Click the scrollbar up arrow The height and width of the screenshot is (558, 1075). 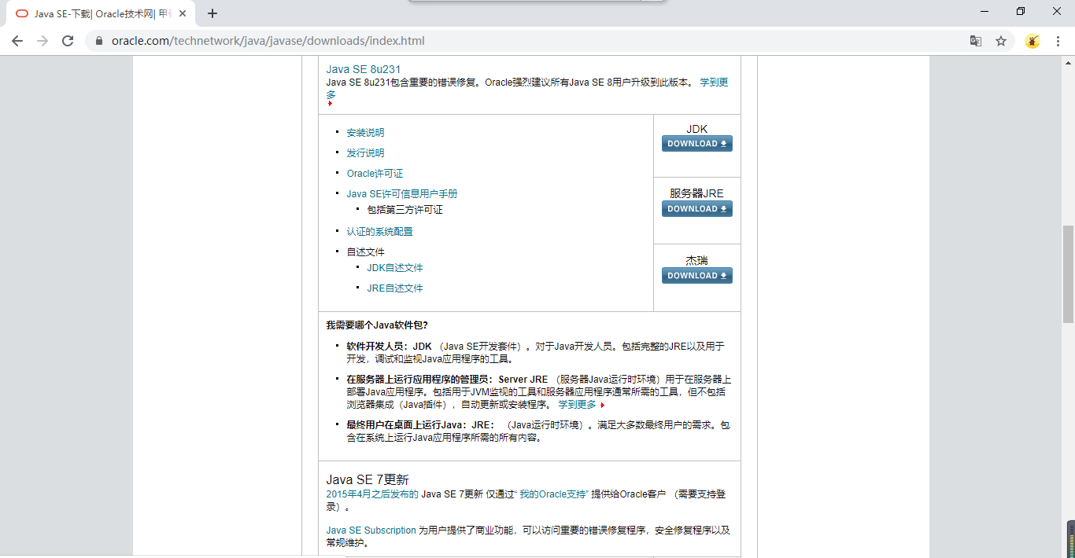tap(1068, 63)
